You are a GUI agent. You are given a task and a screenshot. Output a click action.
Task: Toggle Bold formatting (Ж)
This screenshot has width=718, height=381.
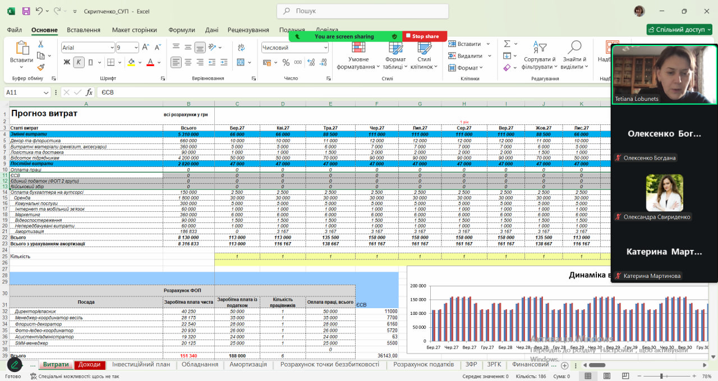67,62
